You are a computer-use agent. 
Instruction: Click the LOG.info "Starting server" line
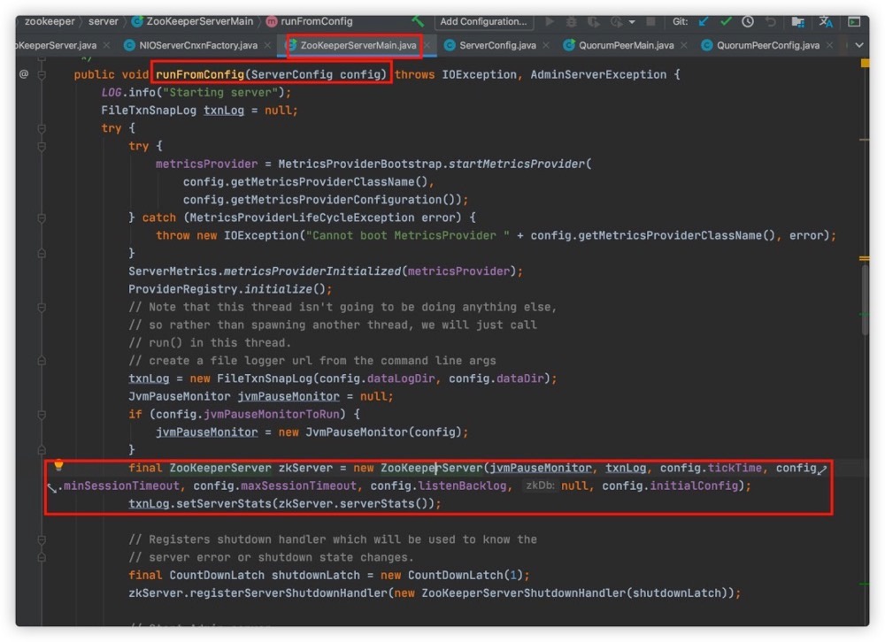tap(196, 92)
